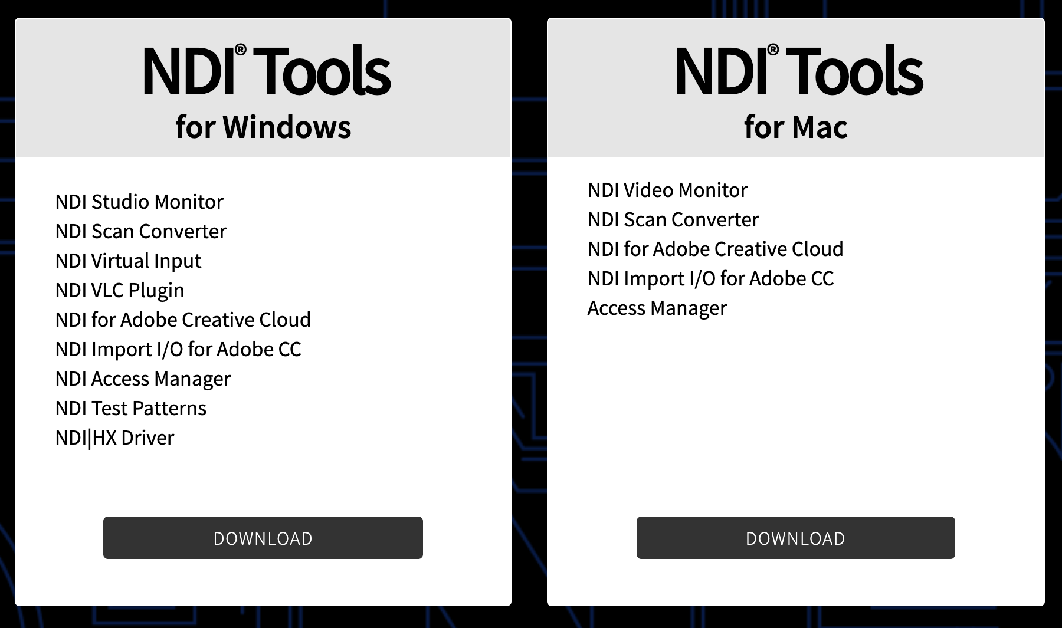Select NDI Scan Converter in the Windows list

click(x=140, y=231)
